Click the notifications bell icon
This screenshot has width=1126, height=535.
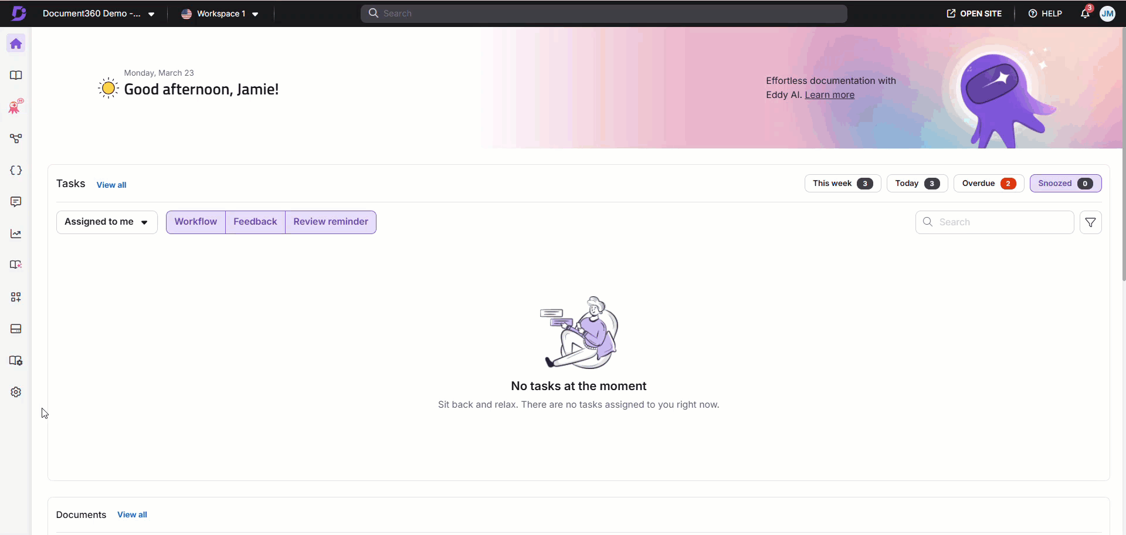pyautogui.click(x=1085, y=13)
